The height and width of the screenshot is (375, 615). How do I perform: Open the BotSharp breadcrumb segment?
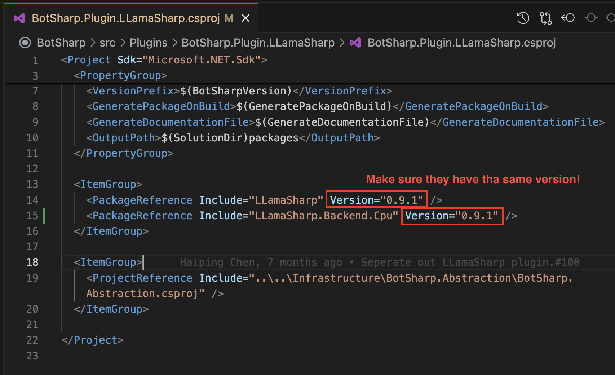tap(61, 43)
